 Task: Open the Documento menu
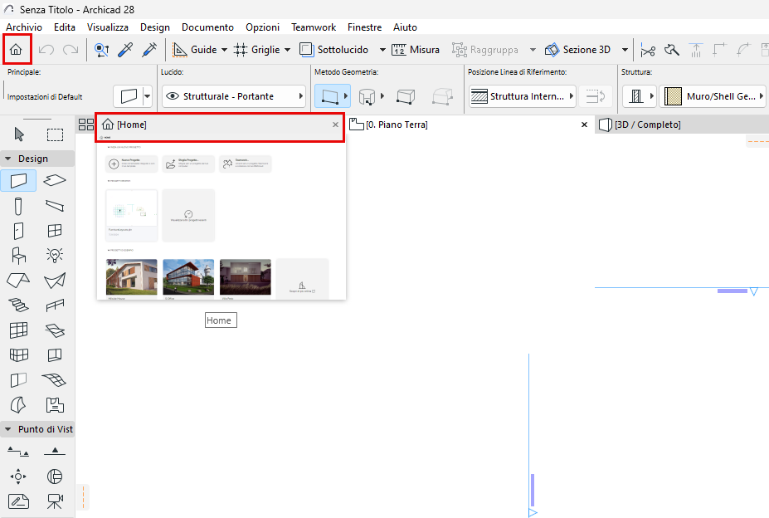coord(207,27)
